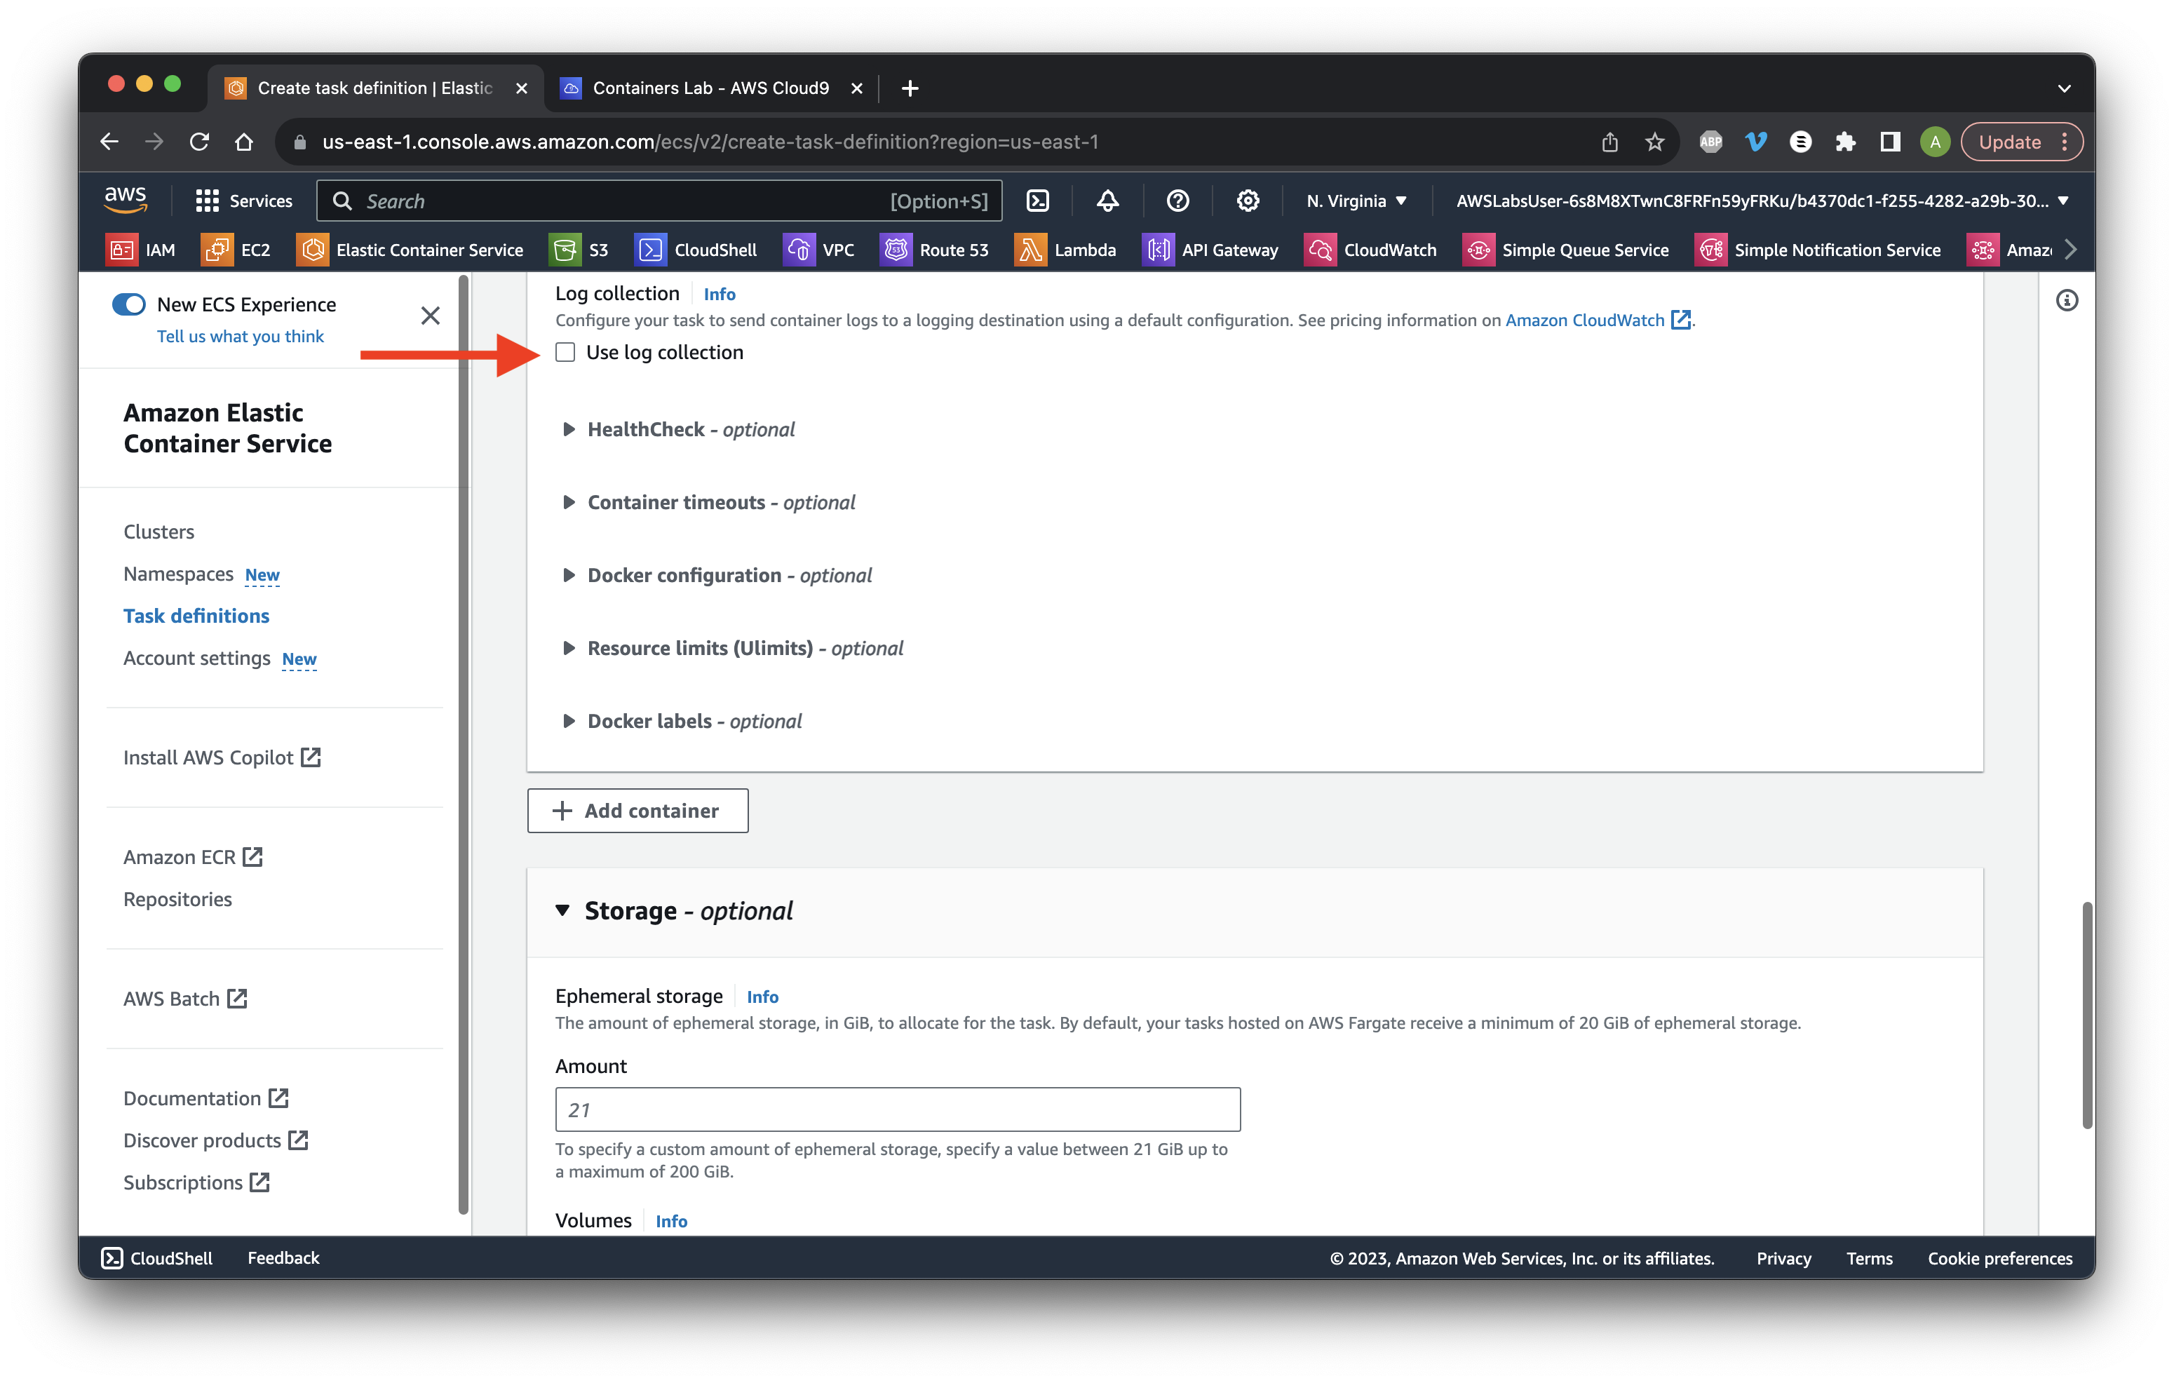
Task: Click the Ephemeral storage Amount field
Action: click(x=898, y=1110)
